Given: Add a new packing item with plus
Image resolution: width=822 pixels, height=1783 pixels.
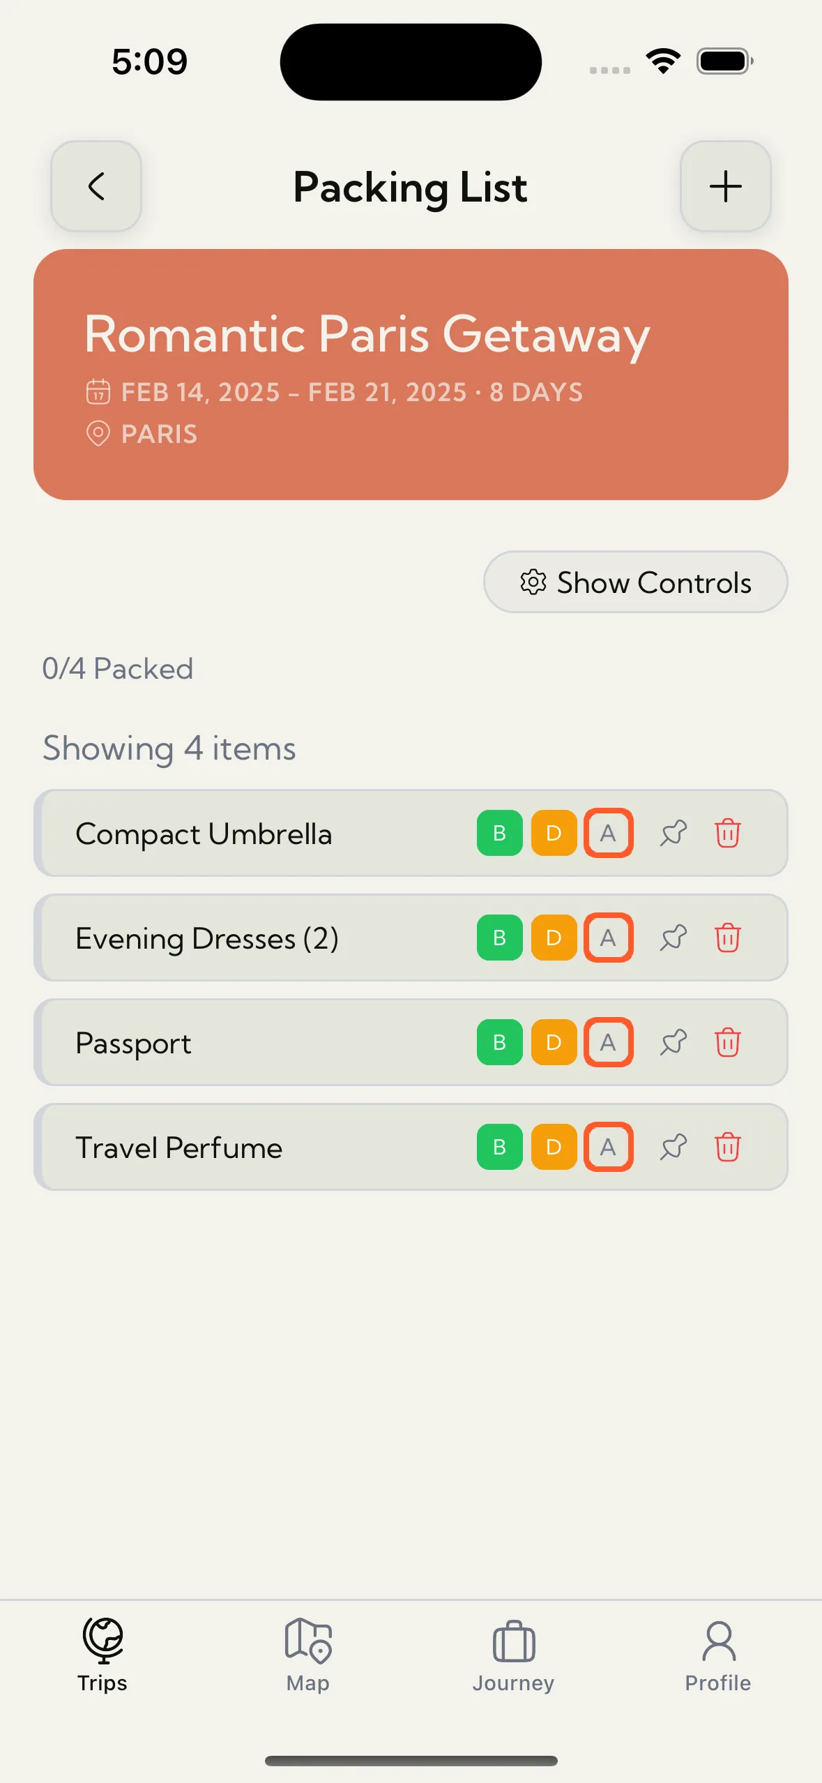Looking at the screenshot, I should coord(725,186).
